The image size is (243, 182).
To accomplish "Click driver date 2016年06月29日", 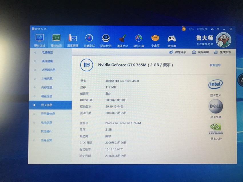I will (x=116, y=156).
